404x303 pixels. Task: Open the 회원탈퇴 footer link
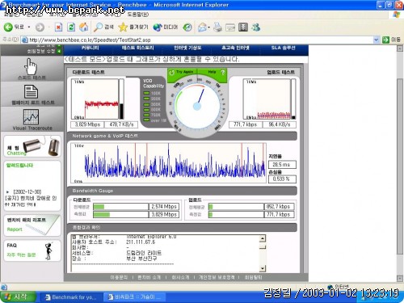click(253, 277)
